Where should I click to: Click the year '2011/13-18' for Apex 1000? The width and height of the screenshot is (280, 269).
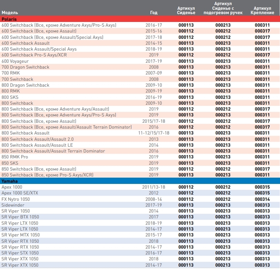[154, 187]
